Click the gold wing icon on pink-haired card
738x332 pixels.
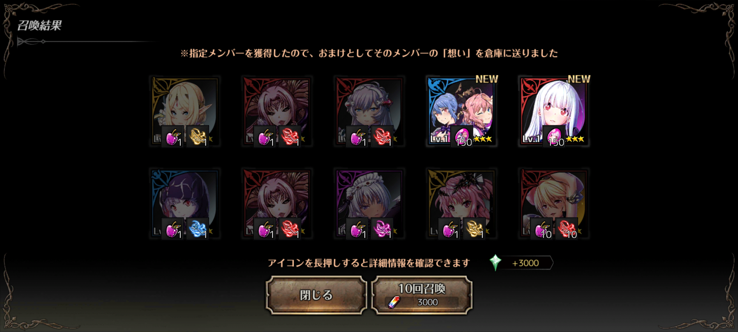coord(475,228)
